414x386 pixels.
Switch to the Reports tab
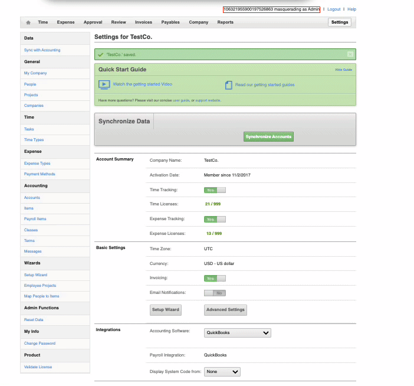click(x=225, y=22)
